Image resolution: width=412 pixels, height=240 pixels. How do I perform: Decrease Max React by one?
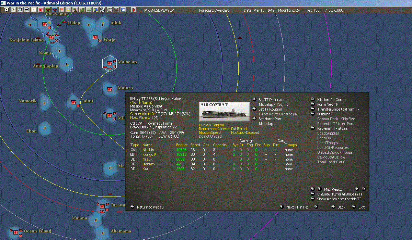(319, 189)
